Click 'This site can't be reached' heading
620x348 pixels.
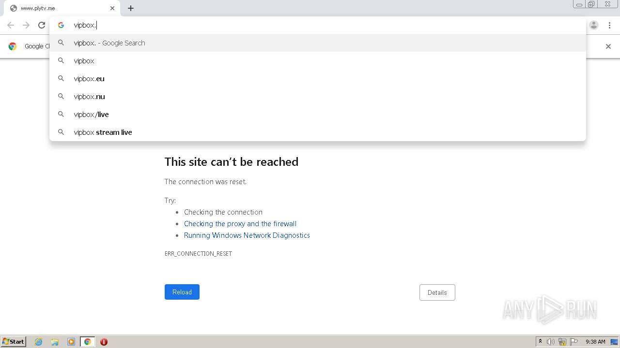232,162
